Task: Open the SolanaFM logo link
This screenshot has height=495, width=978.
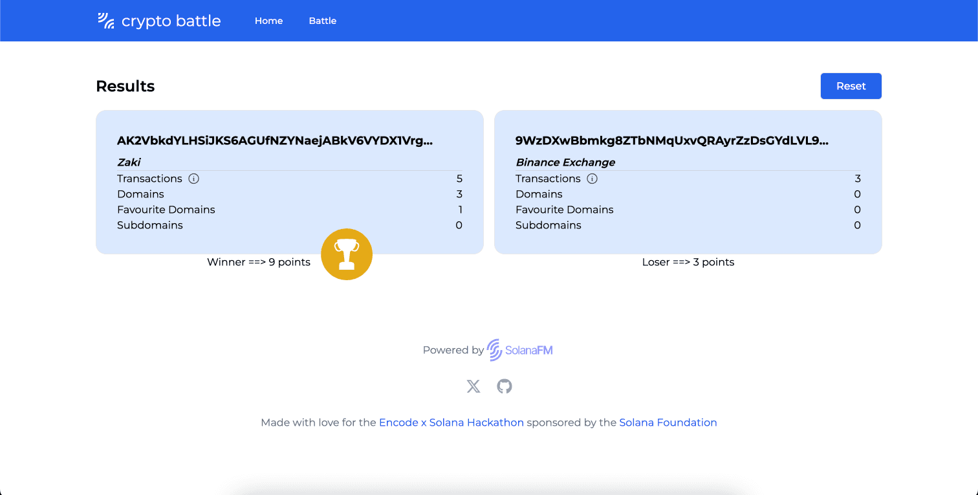Action: pyautogui.click(x=520, y=350)
